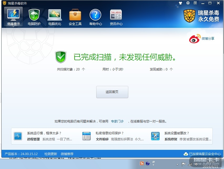Open settings via gear icon in title bar
Image resolution: width=224 pixels, height=169 pixels.
(188, 3)
